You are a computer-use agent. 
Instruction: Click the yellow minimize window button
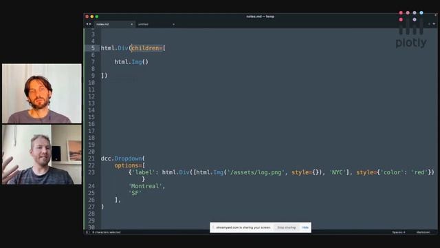91,17
